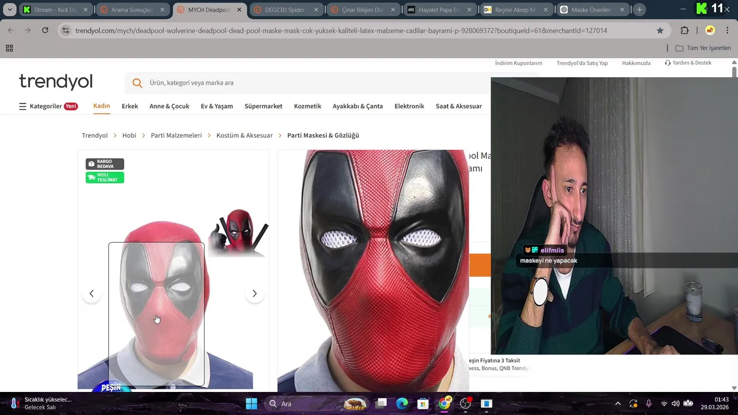
Task: Select the Erkek category menu
Action: 130,106
